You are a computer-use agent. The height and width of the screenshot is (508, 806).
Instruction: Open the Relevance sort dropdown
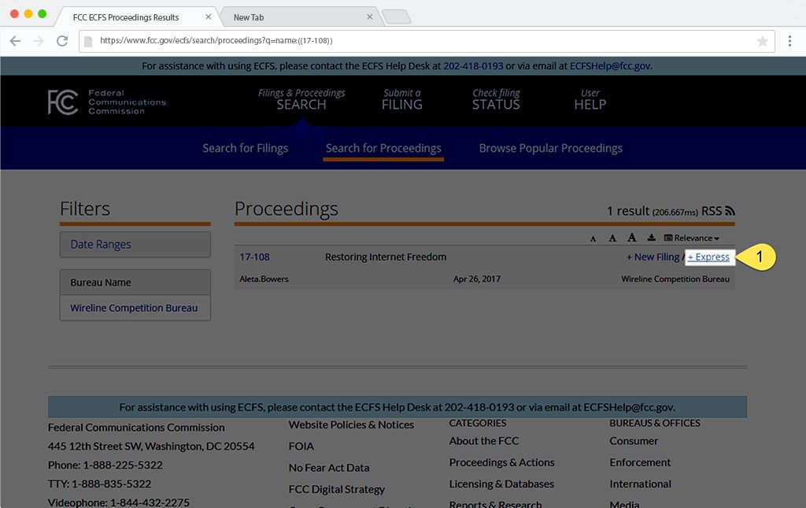tap(691, 238)
